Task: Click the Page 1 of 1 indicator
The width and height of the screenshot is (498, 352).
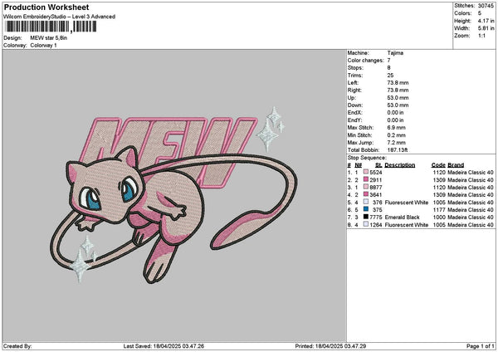Action: tap(481, 346)
